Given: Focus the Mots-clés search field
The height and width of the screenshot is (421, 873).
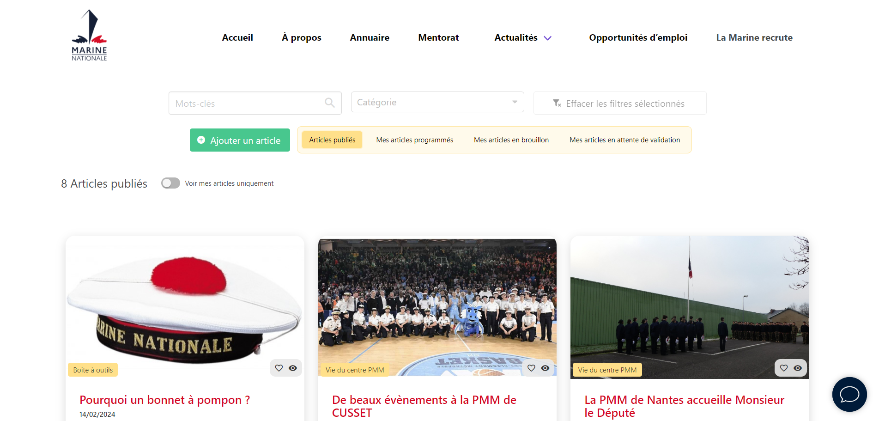Looking at the screenshot, I should pos(255,103).
